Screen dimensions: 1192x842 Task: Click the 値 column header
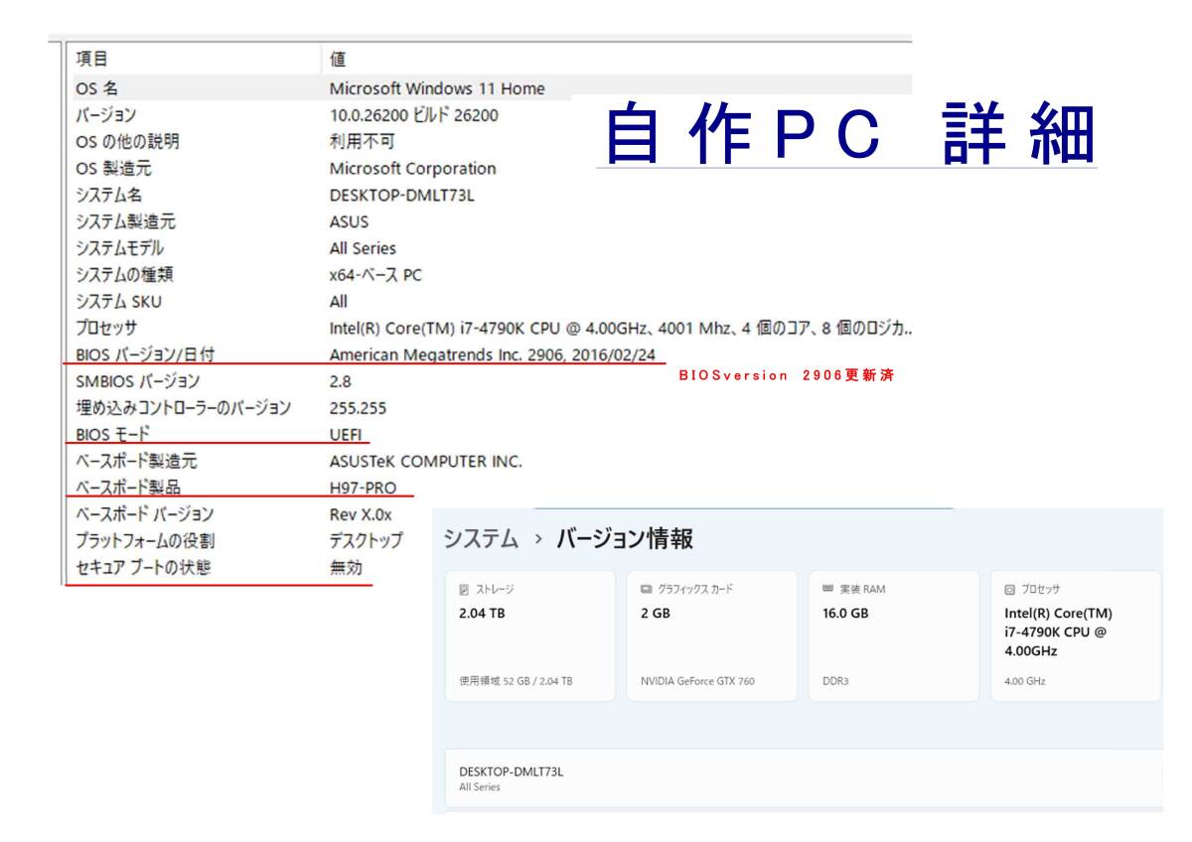(338, 60)
